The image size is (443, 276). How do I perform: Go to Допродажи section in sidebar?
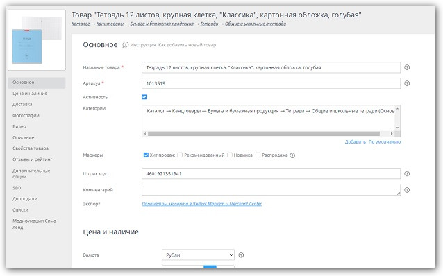click(25, 198)
